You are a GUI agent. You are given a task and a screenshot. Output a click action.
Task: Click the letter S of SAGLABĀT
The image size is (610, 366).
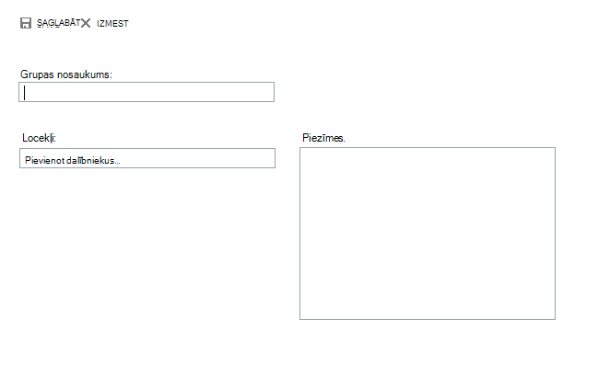point(40,23)
